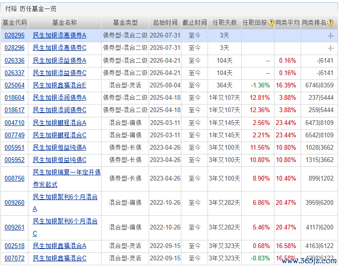Open fund code link 028295
The image size is (340, 268).
15,35
